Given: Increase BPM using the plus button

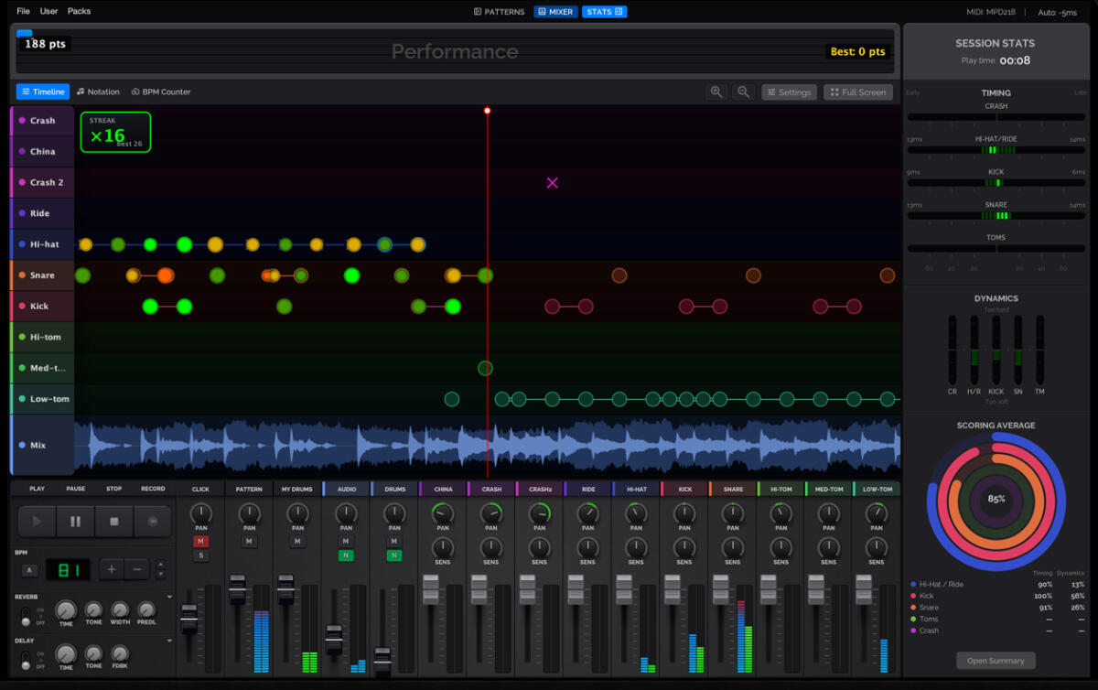Looking at the screenshot, I should (x=112, y=569).
